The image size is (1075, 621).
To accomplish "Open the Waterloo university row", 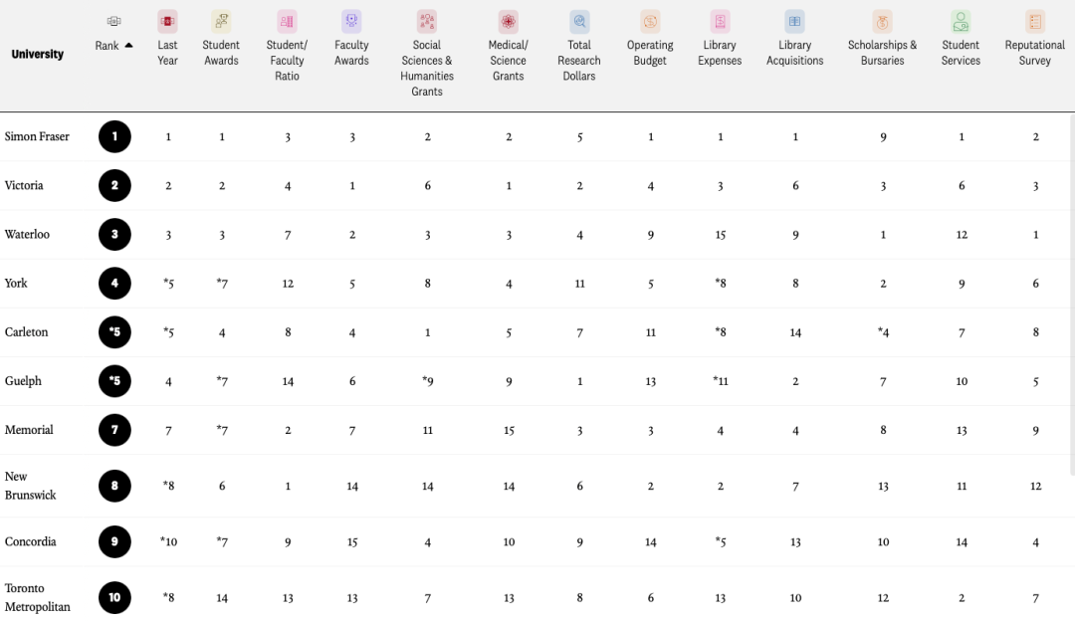I will pyautogui.click(x=537, y=235).
